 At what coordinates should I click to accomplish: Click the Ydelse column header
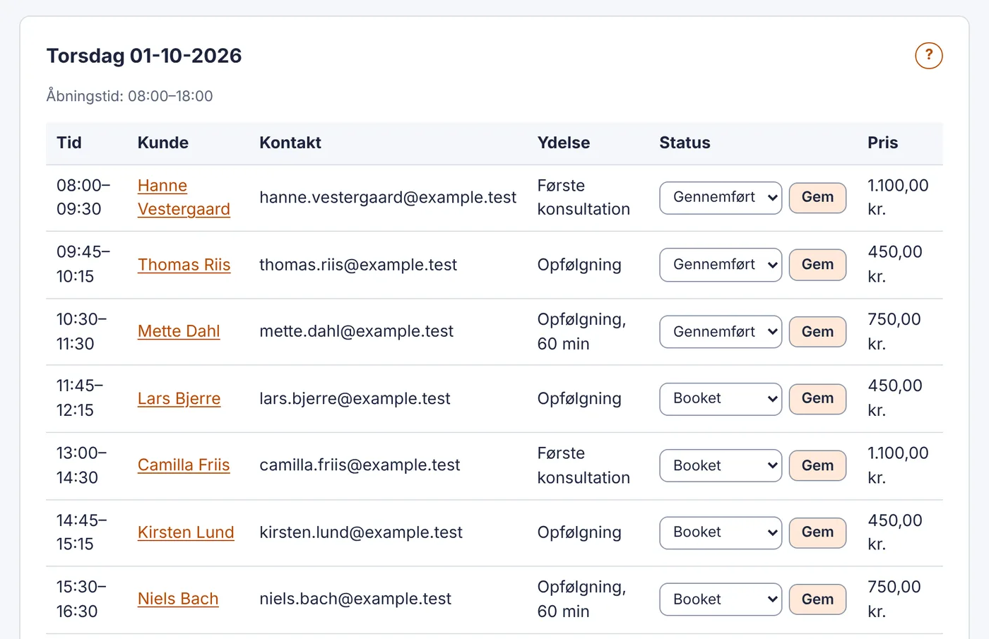coord(564,143)
